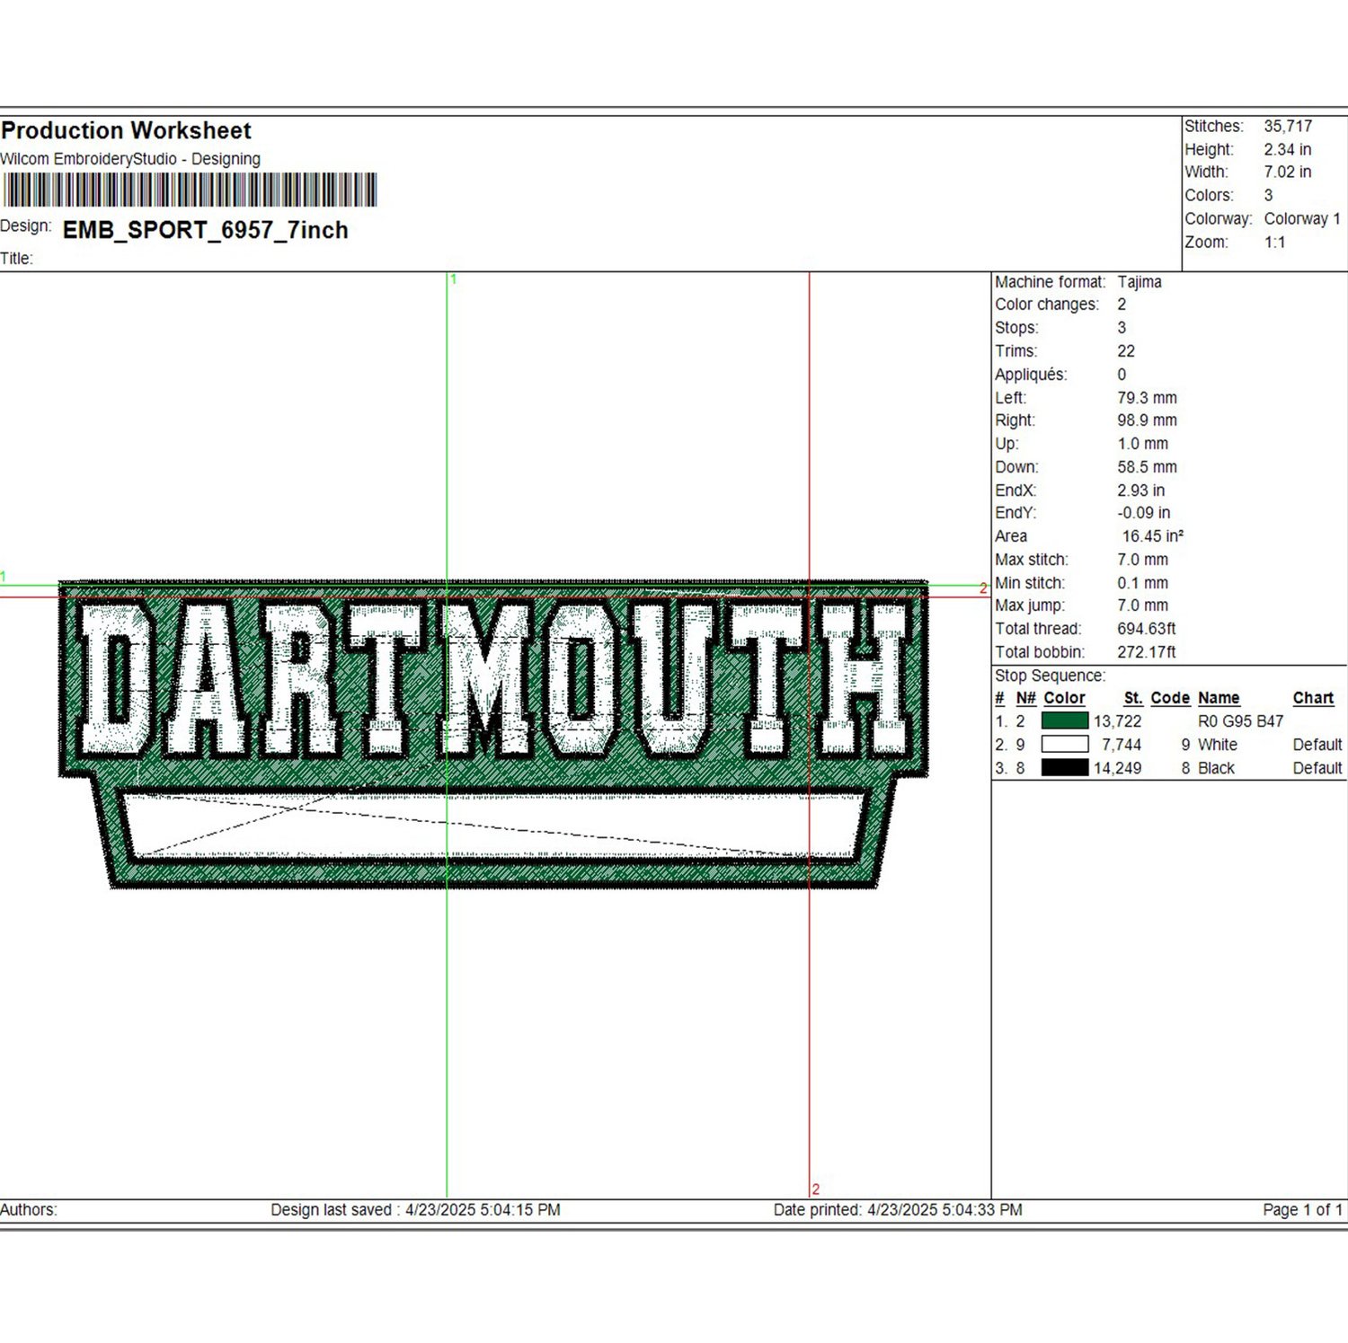Click the "Max jump:" label
Screen dimensions: 1348x1343
click(1030, 605)
